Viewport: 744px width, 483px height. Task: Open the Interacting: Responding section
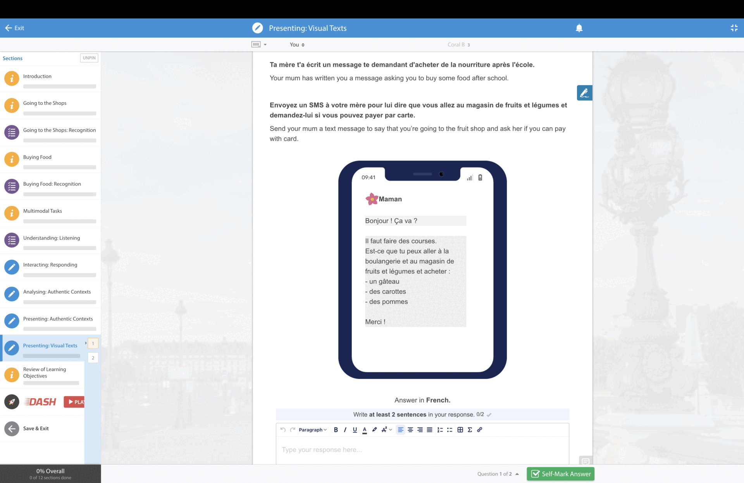50,265
